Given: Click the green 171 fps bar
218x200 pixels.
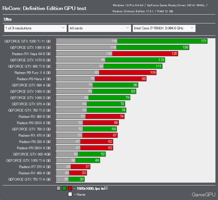Looking at the screenshot, I should (x=162, y=41).
